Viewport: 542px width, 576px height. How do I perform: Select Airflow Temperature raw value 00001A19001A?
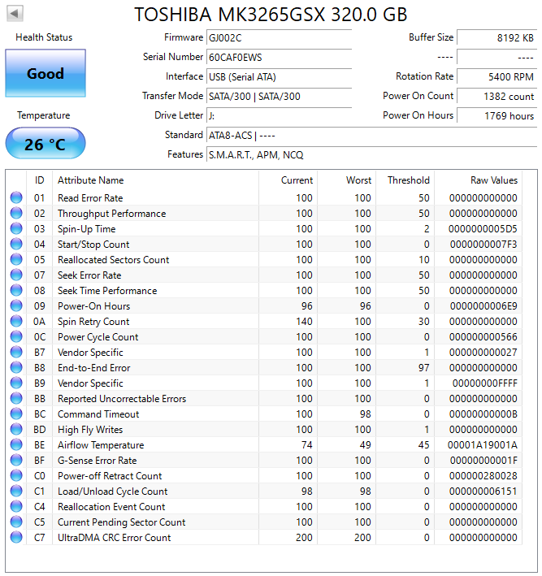483,445
